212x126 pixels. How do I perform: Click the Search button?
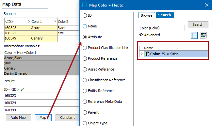198,24
